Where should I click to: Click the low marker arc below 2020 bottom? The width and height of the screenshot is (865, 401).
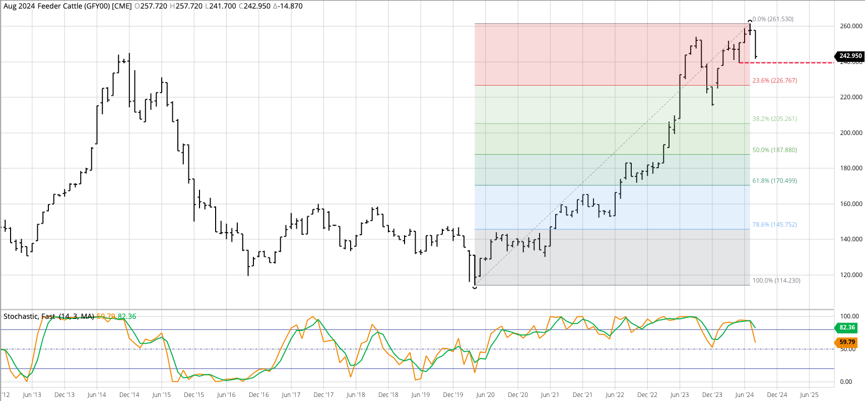pos(475,287)
